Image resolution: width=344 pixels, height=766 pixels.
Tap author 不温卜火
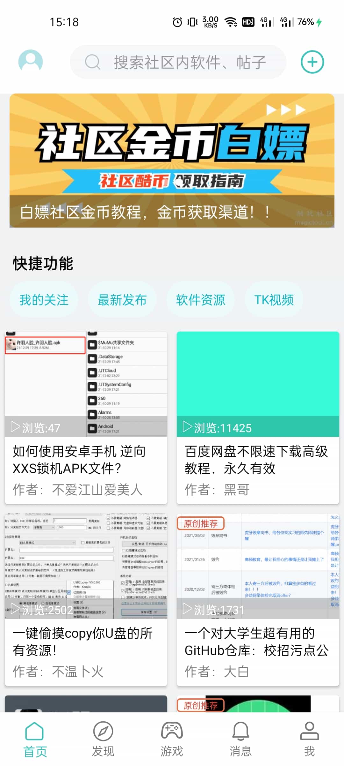pyautogui.click(x=58, y=672)
